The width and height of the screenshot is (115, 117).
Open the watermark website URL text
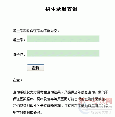[x=96, y=107]
